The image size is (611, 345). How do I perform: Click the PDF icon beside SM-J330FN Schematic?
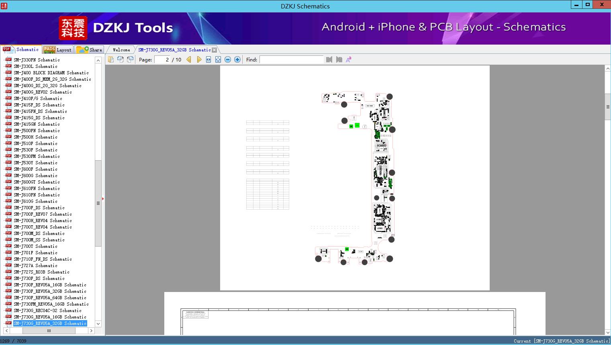tap(8, 59)
